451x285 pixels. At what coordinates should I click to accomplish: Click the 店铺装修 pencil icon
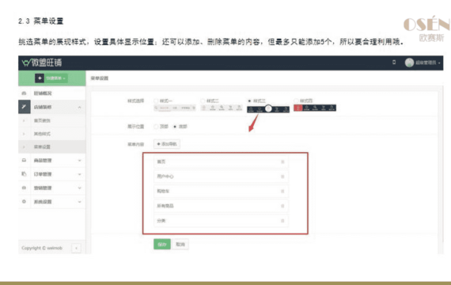[25, 107]
